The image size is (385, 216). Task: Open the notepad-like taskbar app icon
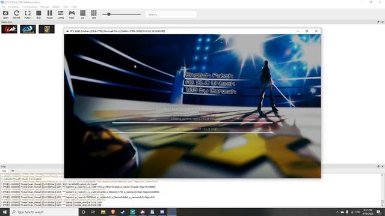point(152,212)
